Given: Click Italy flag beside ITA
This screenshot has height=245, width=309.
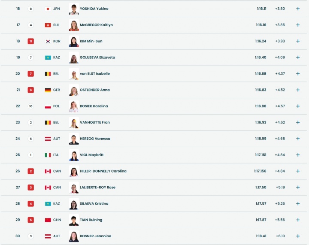Looking at the screenshot, I should (48, 155).
